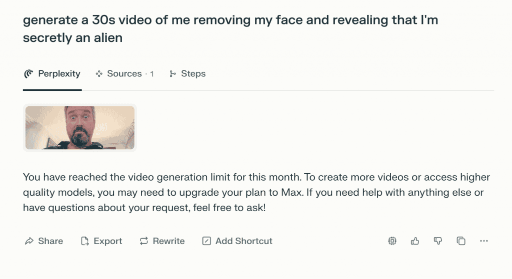Click the "Add Shortcut" text label

click(244, 241)
